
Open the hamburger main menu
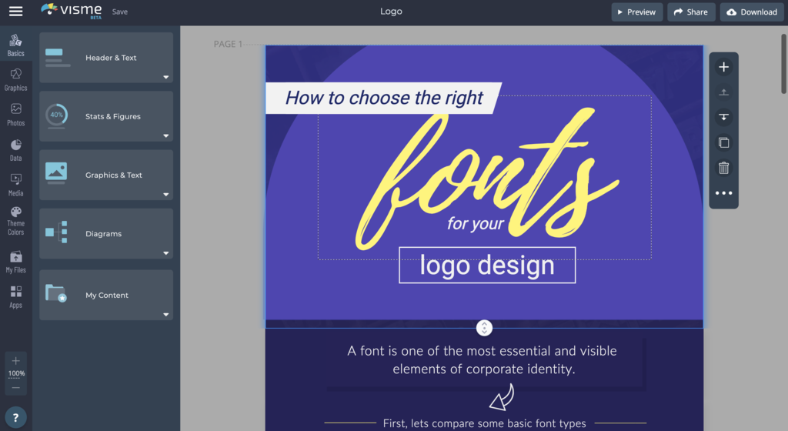click(x=15, y=11)
